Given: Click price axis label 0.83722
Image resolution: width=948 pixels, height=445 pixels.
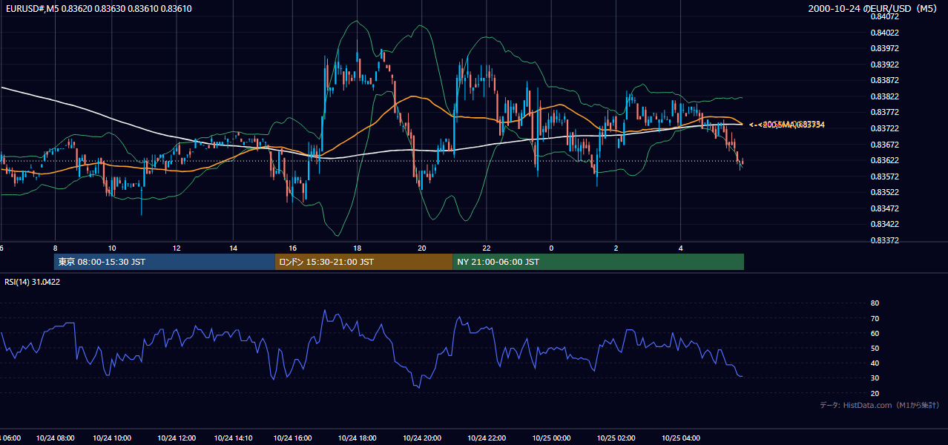Looking at the screenshot, I should (884, 128).
